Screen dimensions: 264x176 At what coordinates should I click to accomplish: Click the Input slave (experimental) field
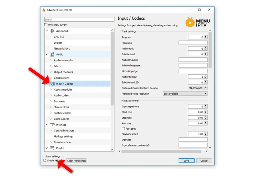pos(193,145)
